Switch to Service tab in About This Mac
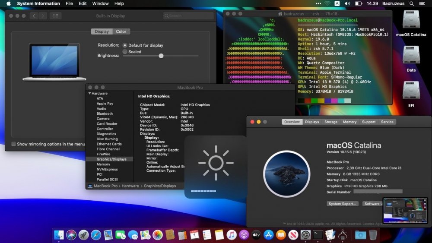This screenshot has height=243, width=432. 387,122
